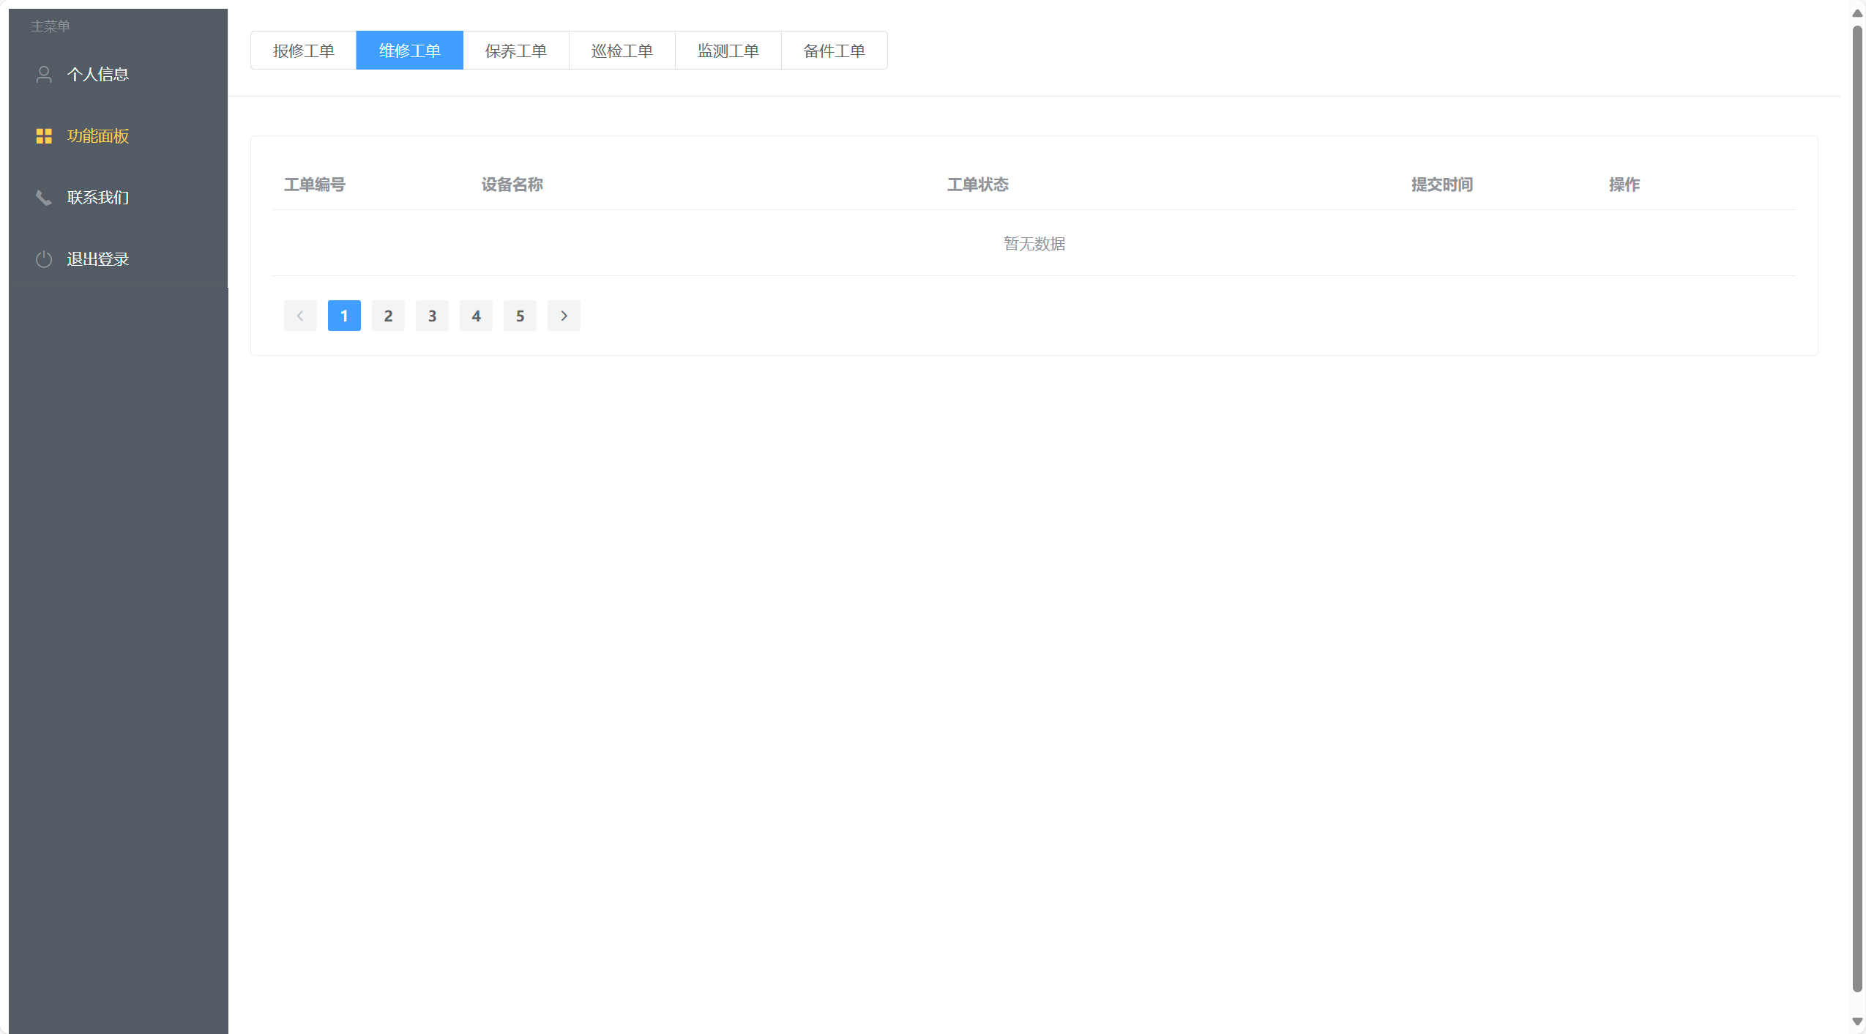Click the phone icon for 联系我们

coord(44,198)
